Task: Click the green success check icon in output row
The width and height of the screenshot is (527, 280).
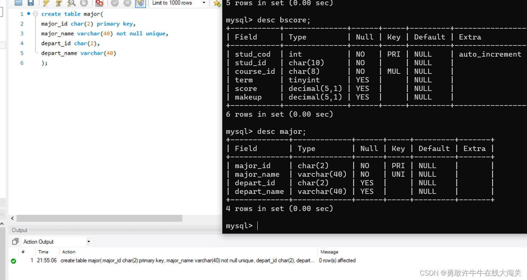Action: tap(13, 261)
